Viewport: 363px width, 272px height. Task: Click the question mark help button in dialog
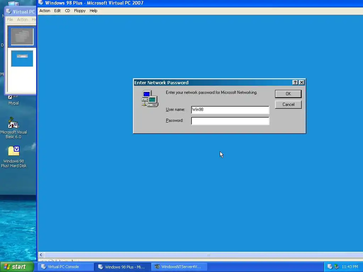pyautogui.click(x=295, y=82)
